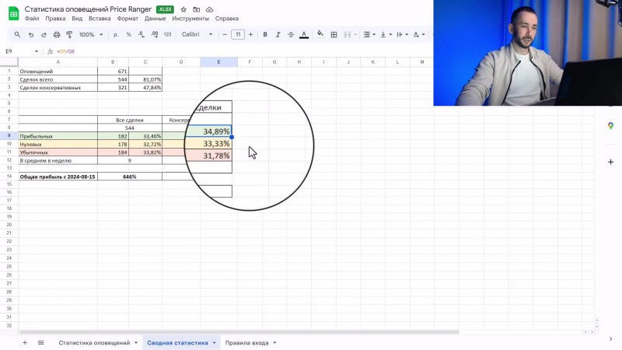This screenshot has width=622, height=350.
Task: Click the horizontal scrollbar
Action: click(x=239, y=332)
